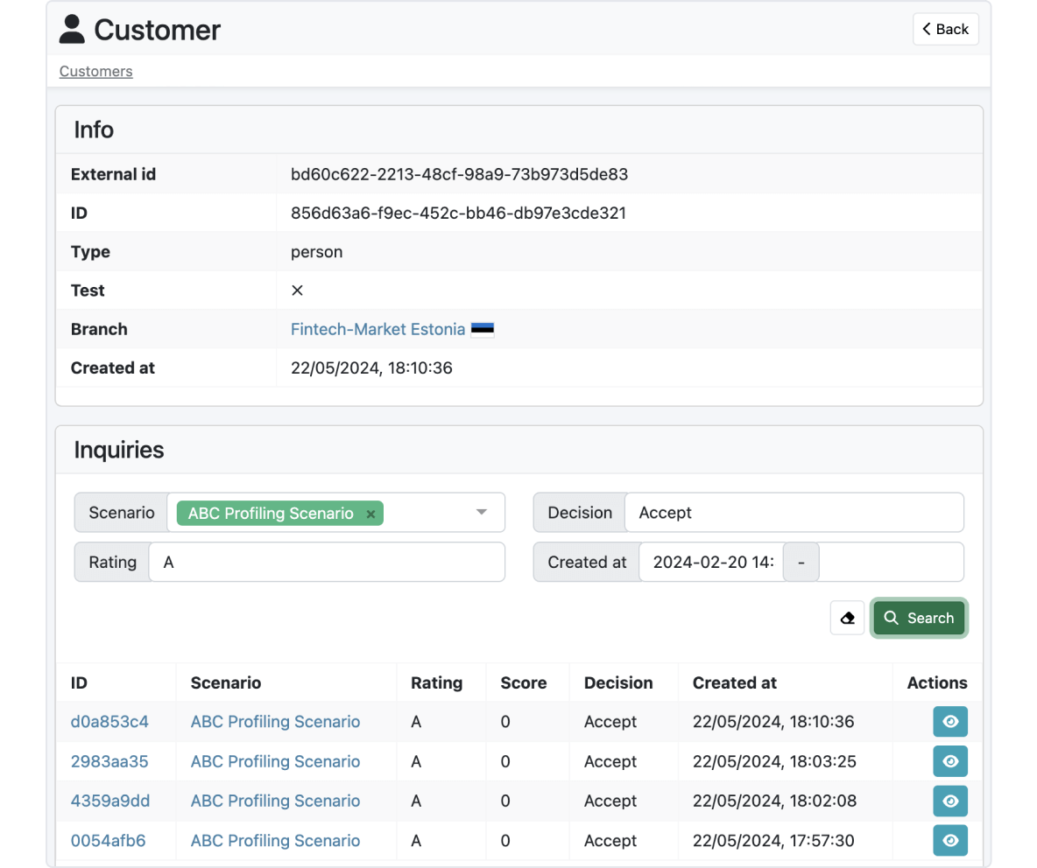This screenshot has height=868, width=1037.
Task: Open Fintech-Market Estonia branch link
Action: pyautogui.click(x=378, y=329)
